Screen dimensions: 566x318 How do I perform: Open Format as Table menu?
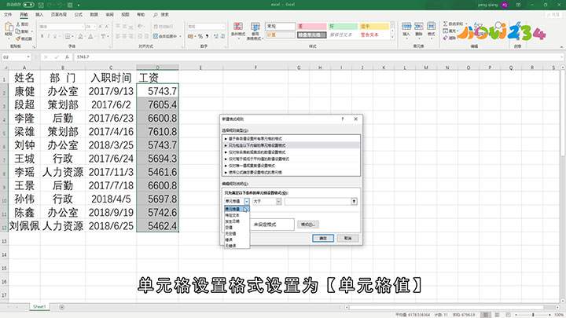tap(255, 31)
